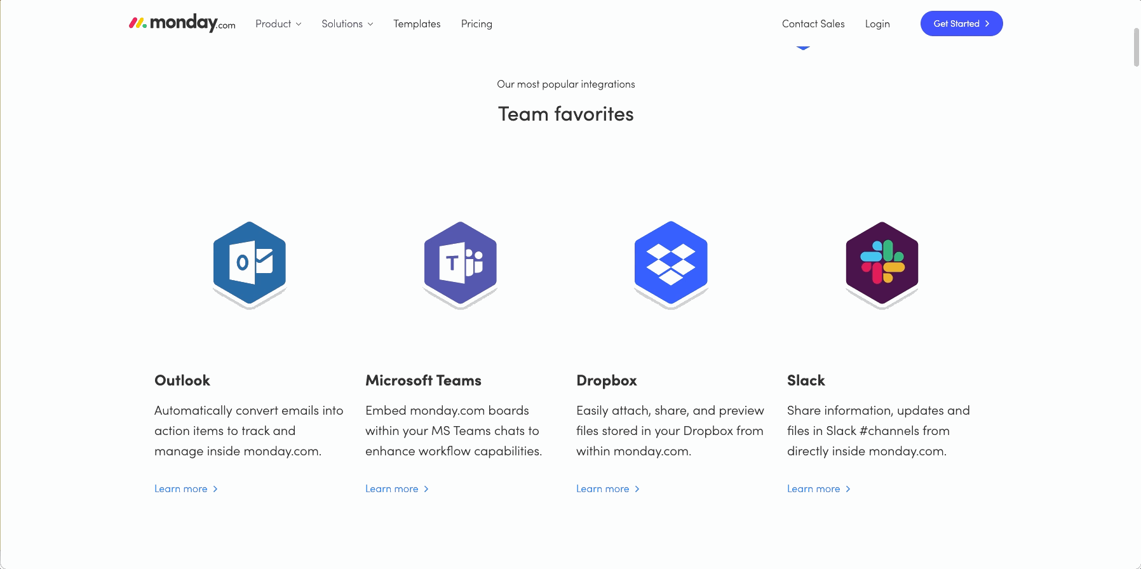Expand the Solutions dropdown menu
The width and height of the screenshot is (1141, 569).
[348, 23]
